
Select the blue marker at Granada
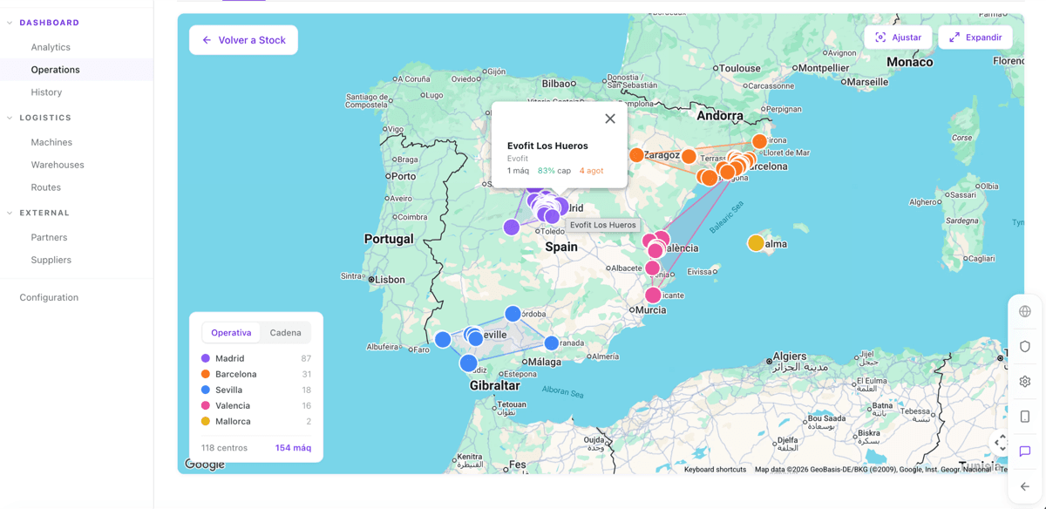click(x=551, y=343)
